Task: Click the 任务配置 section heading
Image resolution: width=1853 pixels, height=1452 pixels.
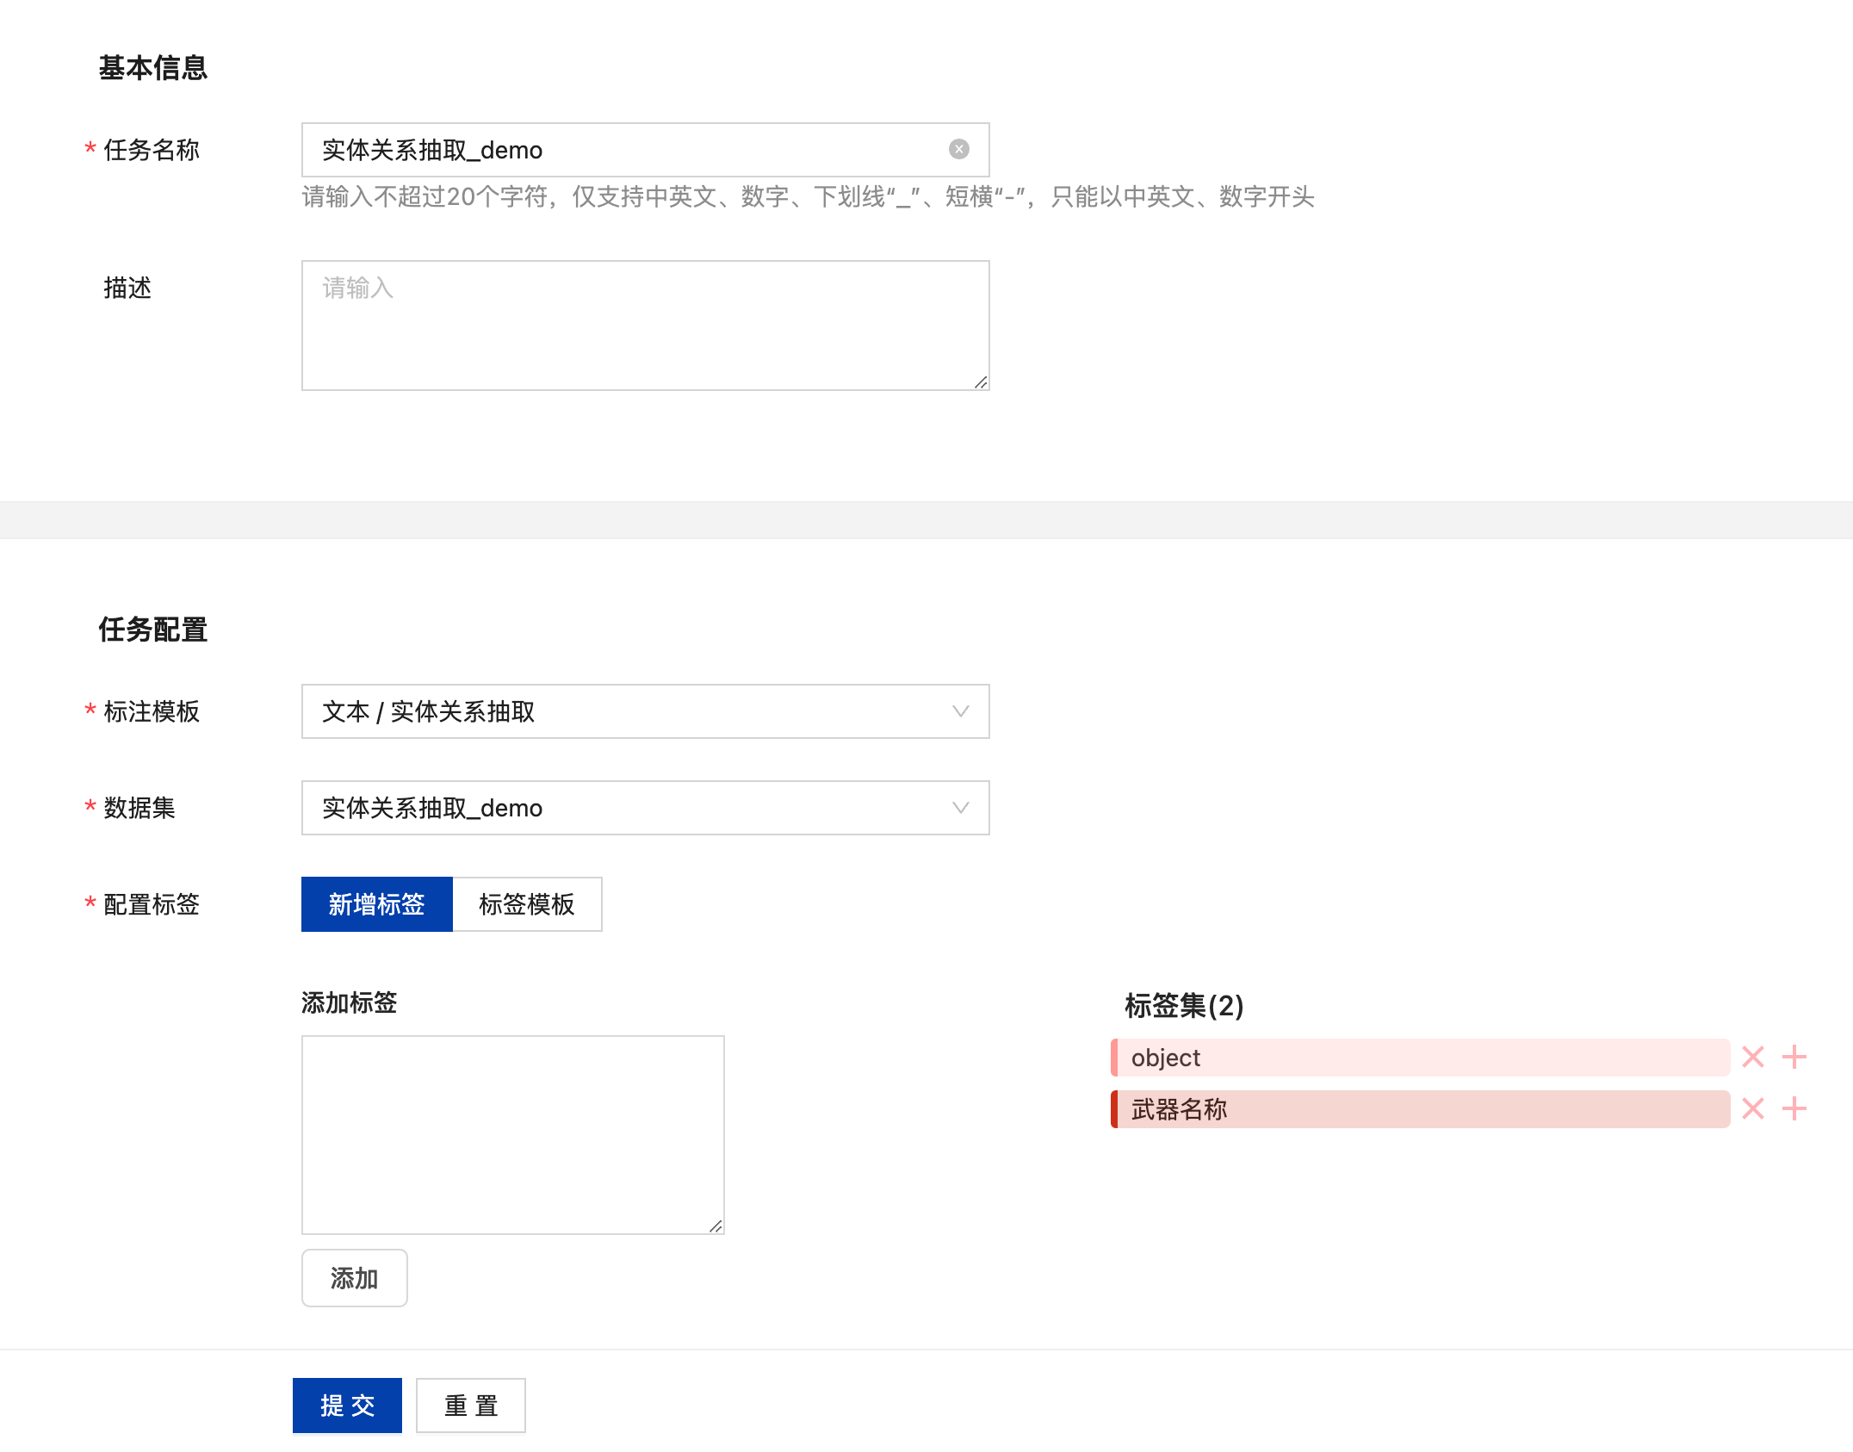Action: tap(152, 630)
